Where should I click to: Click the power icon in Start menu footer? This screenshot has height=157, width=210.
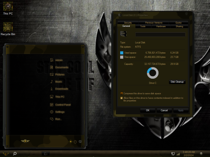pyautogui.click(x=75, y=142)
